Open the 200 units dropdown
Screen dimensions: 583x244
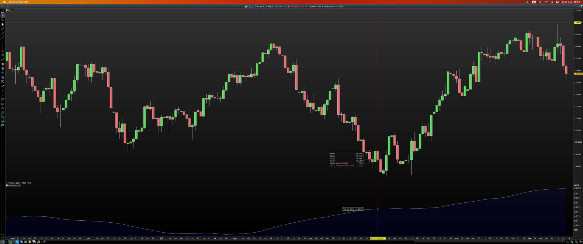(x=280, y=6)
